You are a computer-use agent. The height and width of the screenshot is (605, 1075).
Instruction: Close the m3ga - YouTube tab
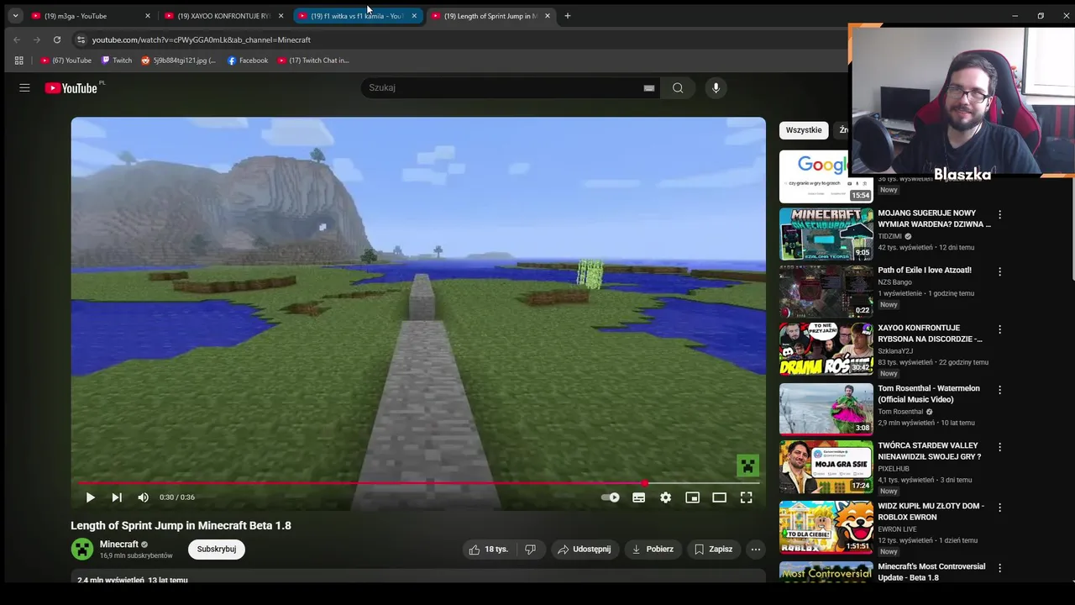[x=147, y=16]
